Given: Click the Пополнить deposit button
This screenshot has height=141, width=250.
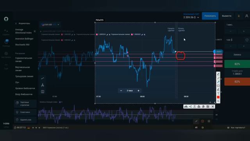Looking at the screenshot, I should (x=210, y=16).
